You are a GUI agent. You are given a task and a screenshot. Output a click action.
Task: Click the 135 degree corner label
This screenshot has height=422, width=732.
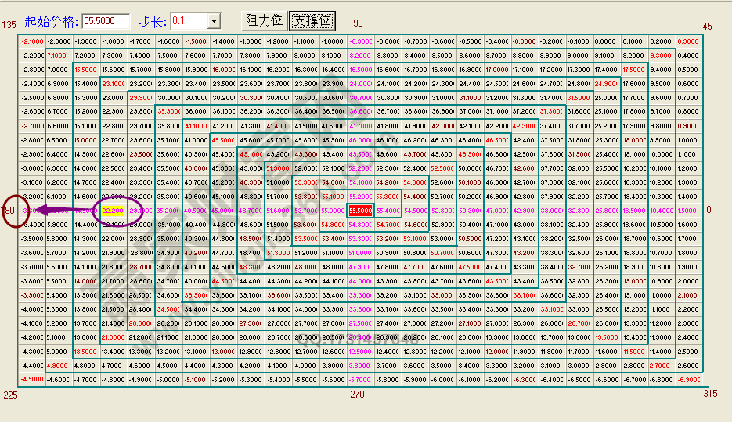[9, 26]
